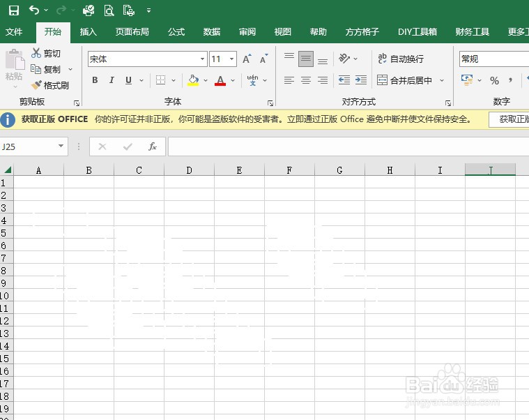Viewport: 529px width, 420px height.
Task: Open the 视图 View tab
Action: click(283, 32)
